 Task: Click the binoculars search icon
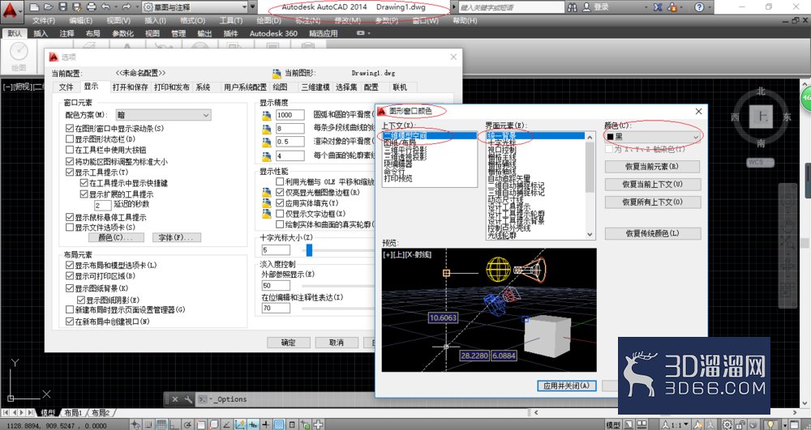573,7
